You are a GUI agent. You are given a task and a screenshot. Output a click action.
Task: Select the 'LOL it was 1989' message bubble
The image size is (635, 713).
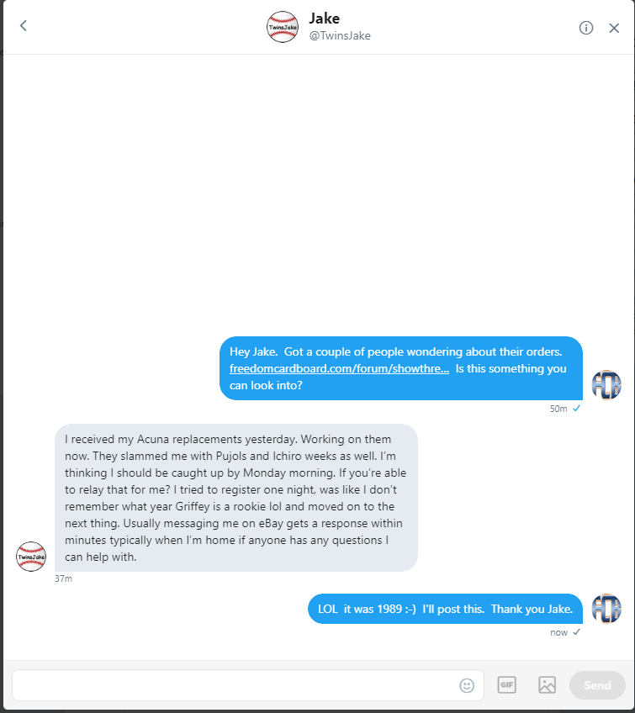point(445,609)
